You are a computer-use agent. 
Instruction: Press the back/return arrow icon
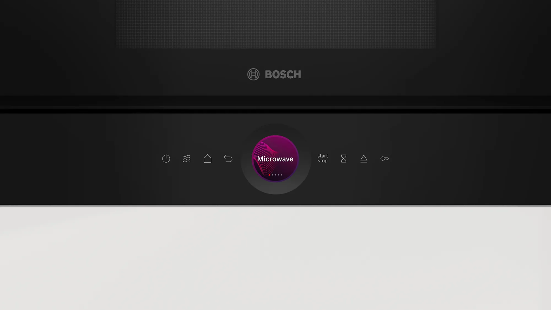tap(228, 158)
